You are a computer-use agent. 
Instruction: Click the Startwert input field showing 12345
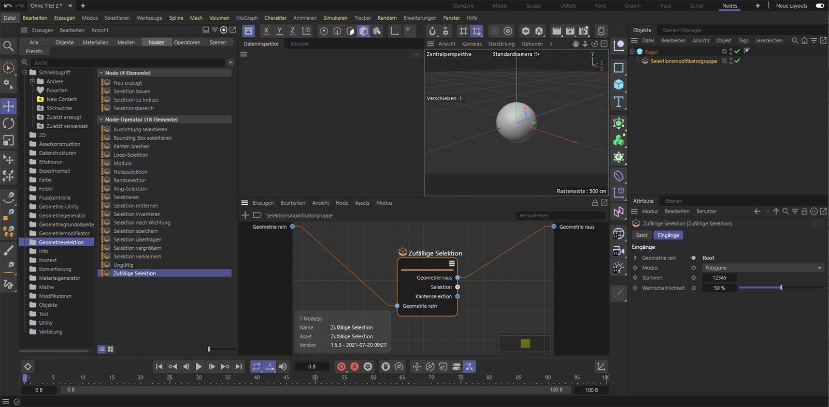click(x=719, y=278)
